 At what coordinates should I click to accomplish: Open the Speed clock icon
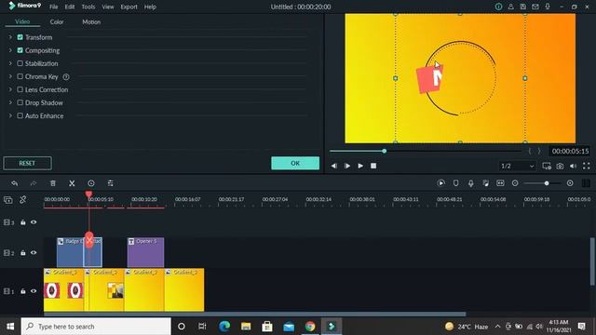(91, 183)
